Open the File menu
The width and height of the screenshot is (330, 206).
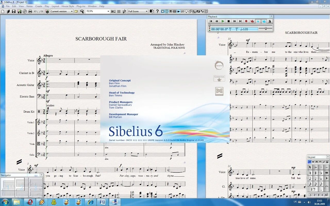click(x=7, y=6)
